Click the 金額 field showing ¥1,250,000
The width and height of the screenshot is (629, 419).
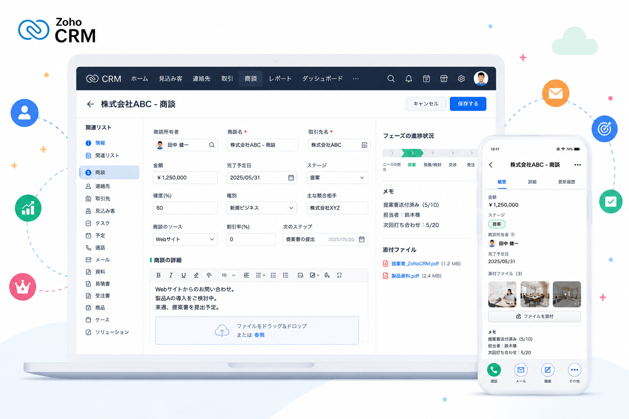pyautogui.click(x=186, y=178)
